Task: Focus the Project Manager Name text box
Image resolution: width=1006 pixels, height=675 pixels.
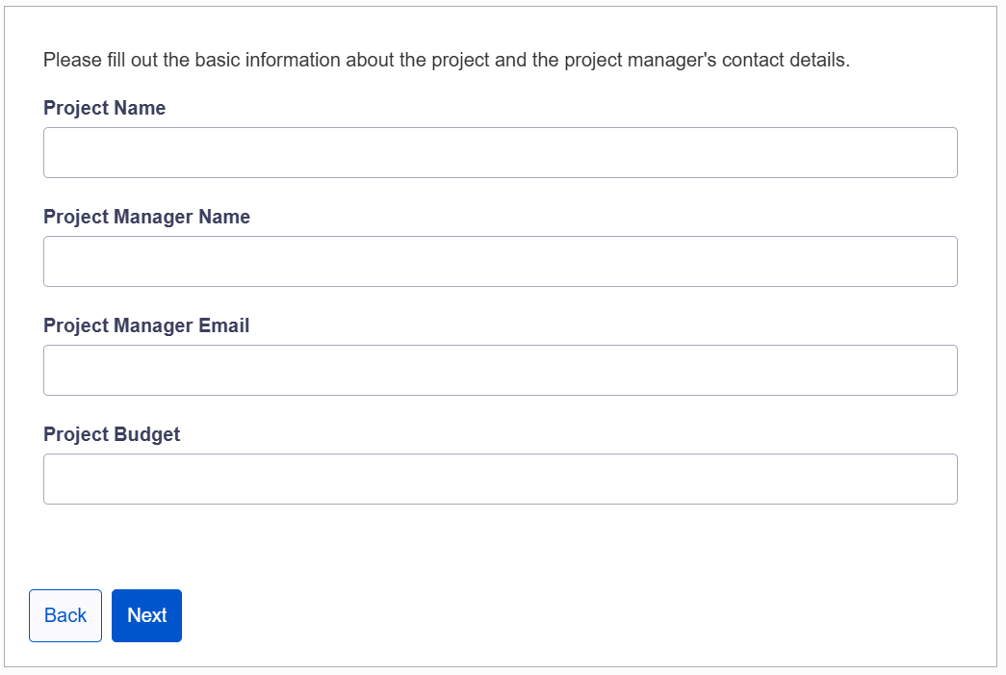Action: (x=500, y=261)
